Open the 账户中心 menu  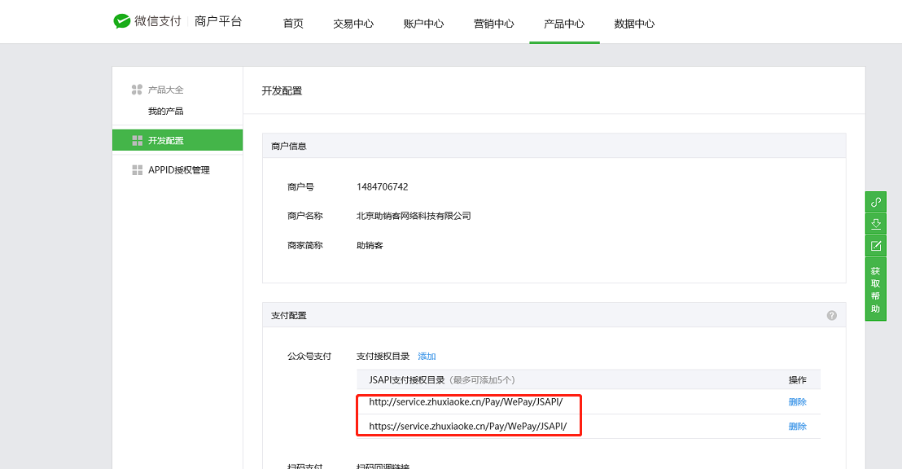[x=423, y=24]
